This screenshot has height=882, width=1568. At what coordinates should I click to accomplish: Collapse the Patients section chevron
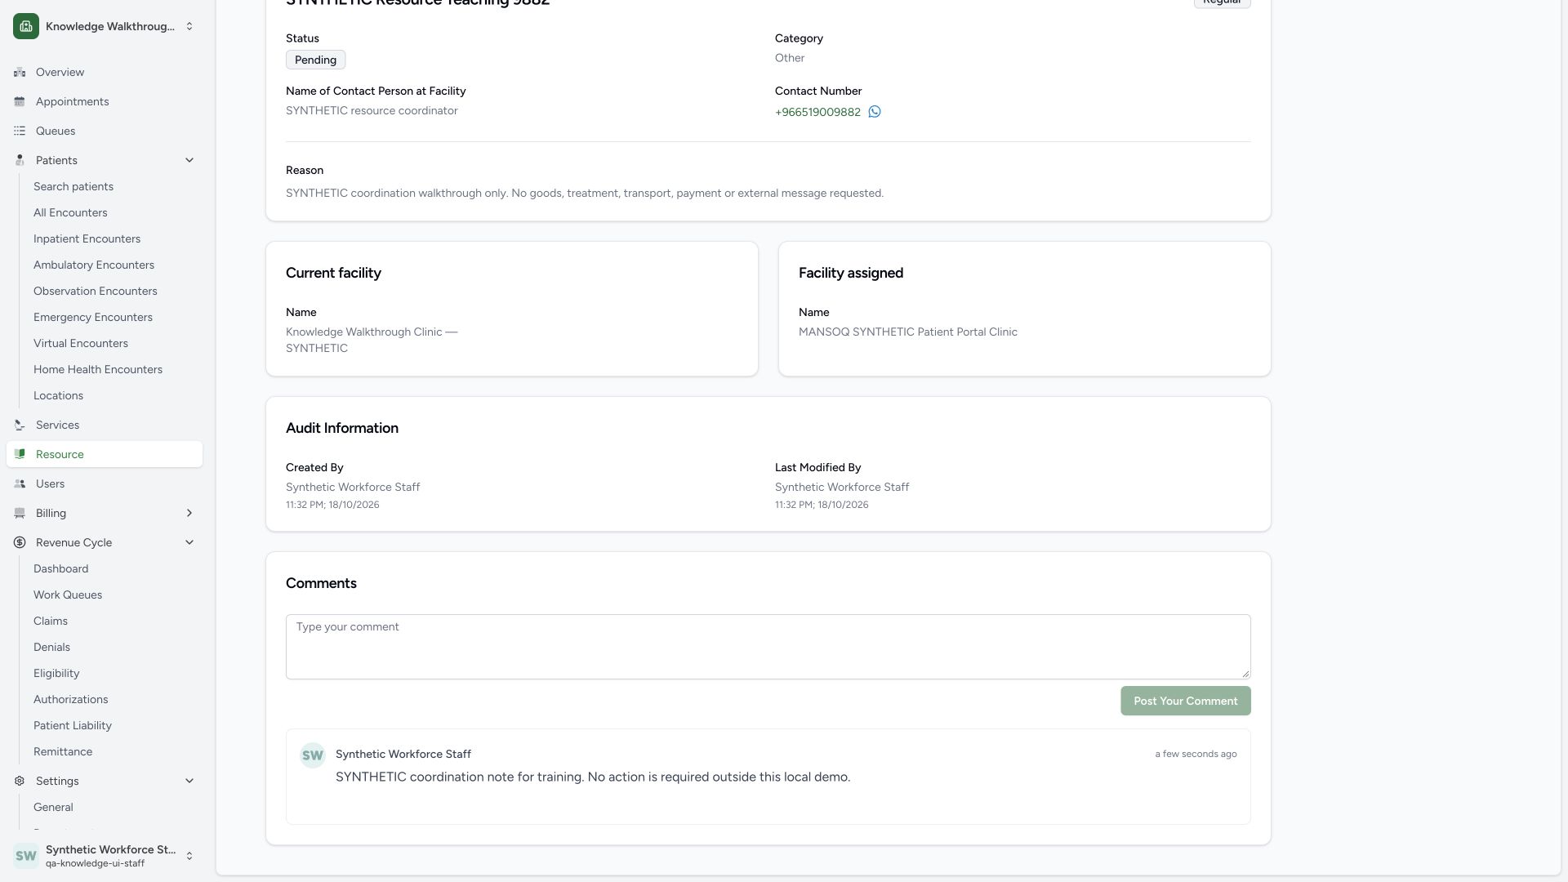coord(189,160)
